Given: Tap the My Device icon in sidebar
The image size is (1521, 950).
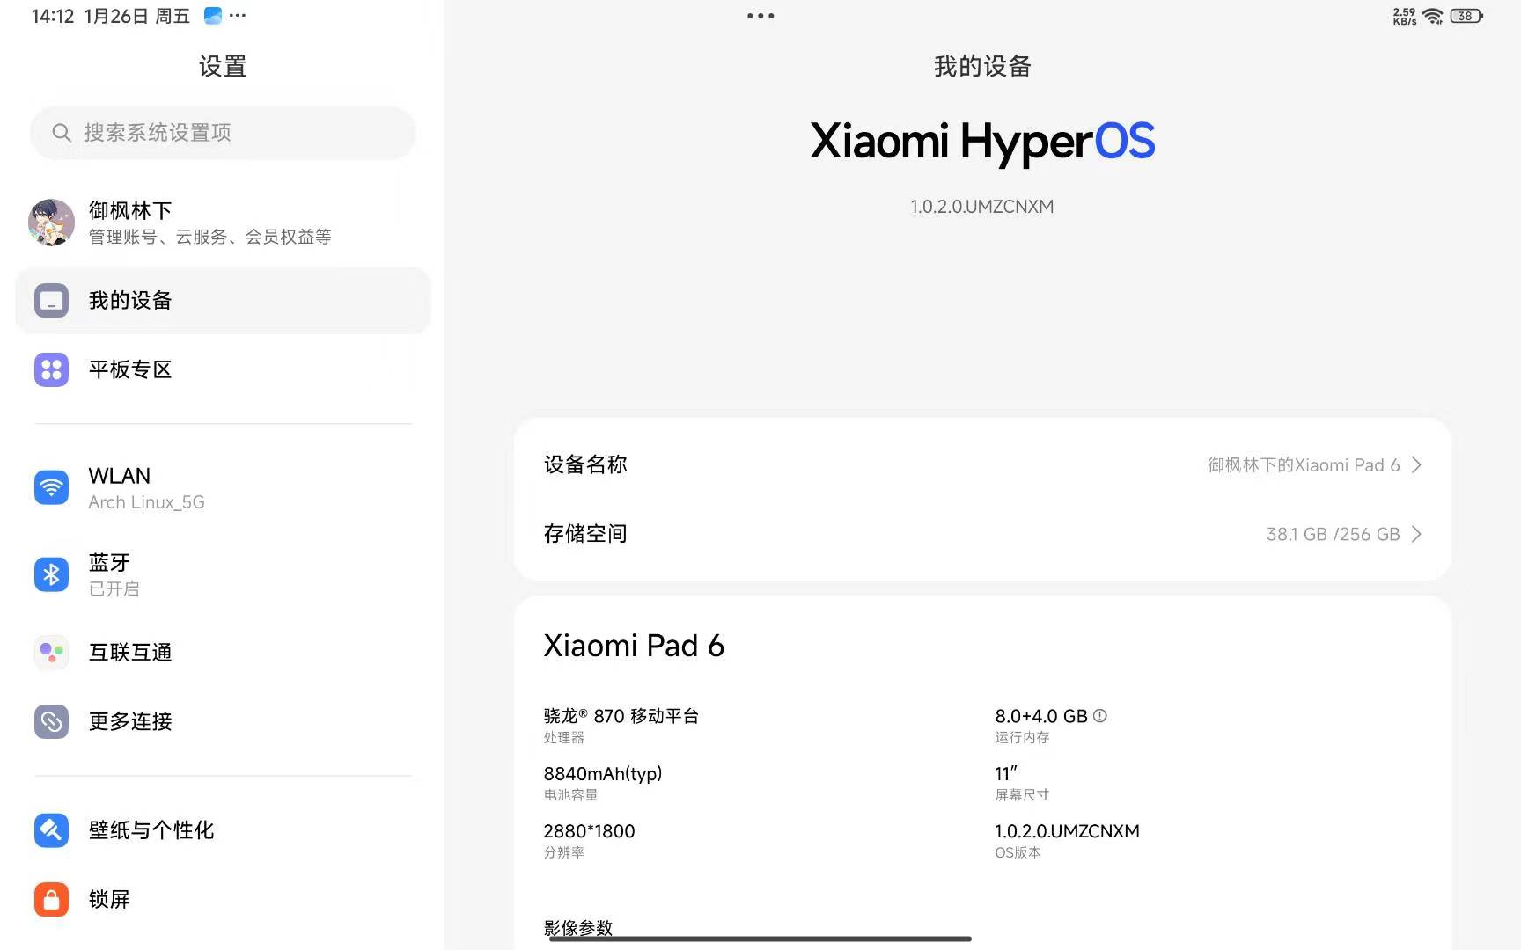Looking at the screenshot, I should click(51, 301).
